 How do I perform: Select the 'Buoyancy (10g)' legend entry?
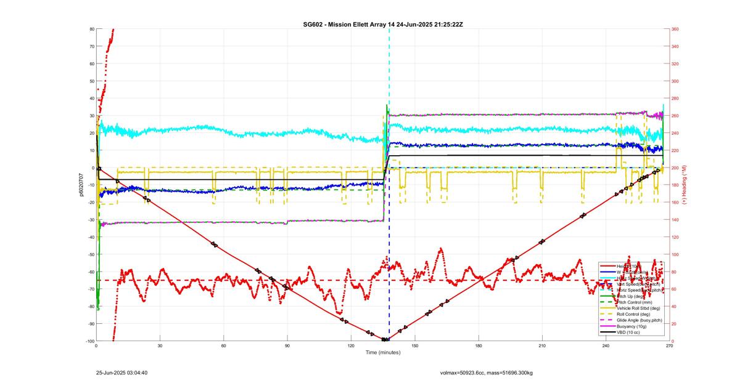pos(631,326)
